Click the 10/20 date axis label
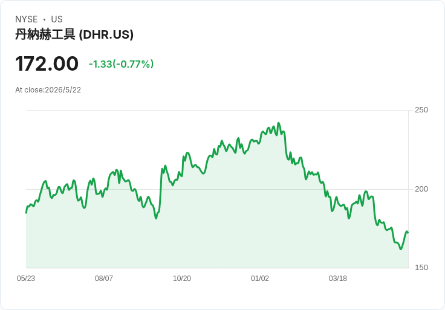445x310 pixels. tap(182, 279)
